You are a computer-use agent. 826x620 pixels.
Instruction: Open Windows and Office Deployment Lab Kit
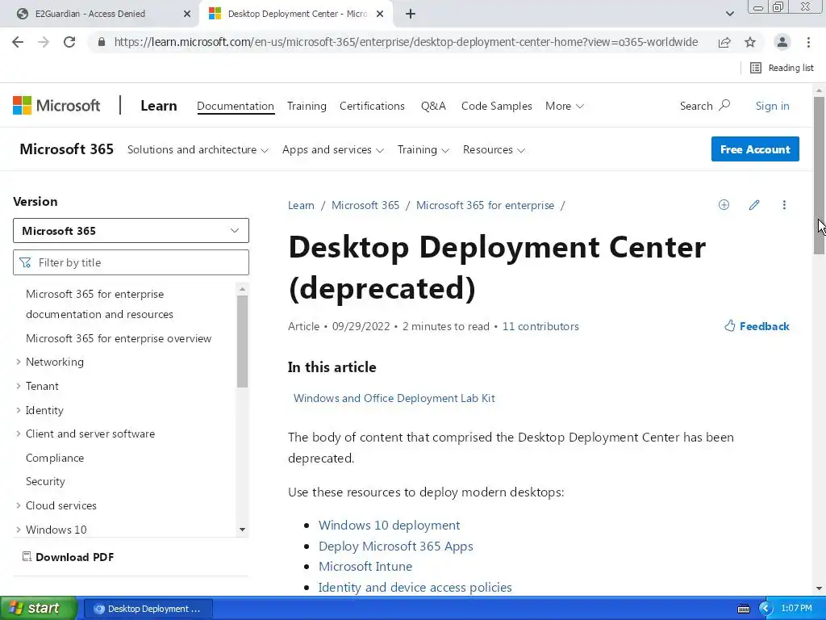pyautogui.click(x=394, y=398)
